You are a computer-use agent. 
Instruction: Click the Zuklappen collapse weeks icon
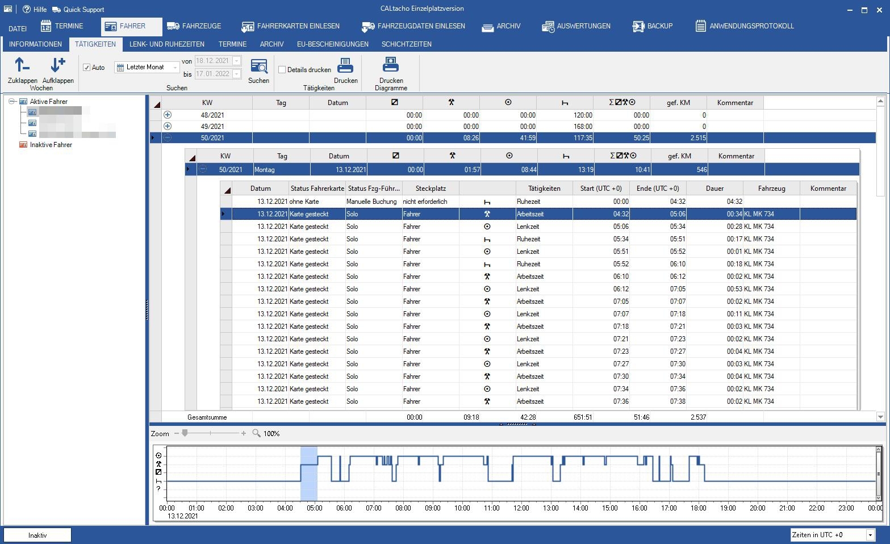[x=22, y=66]
